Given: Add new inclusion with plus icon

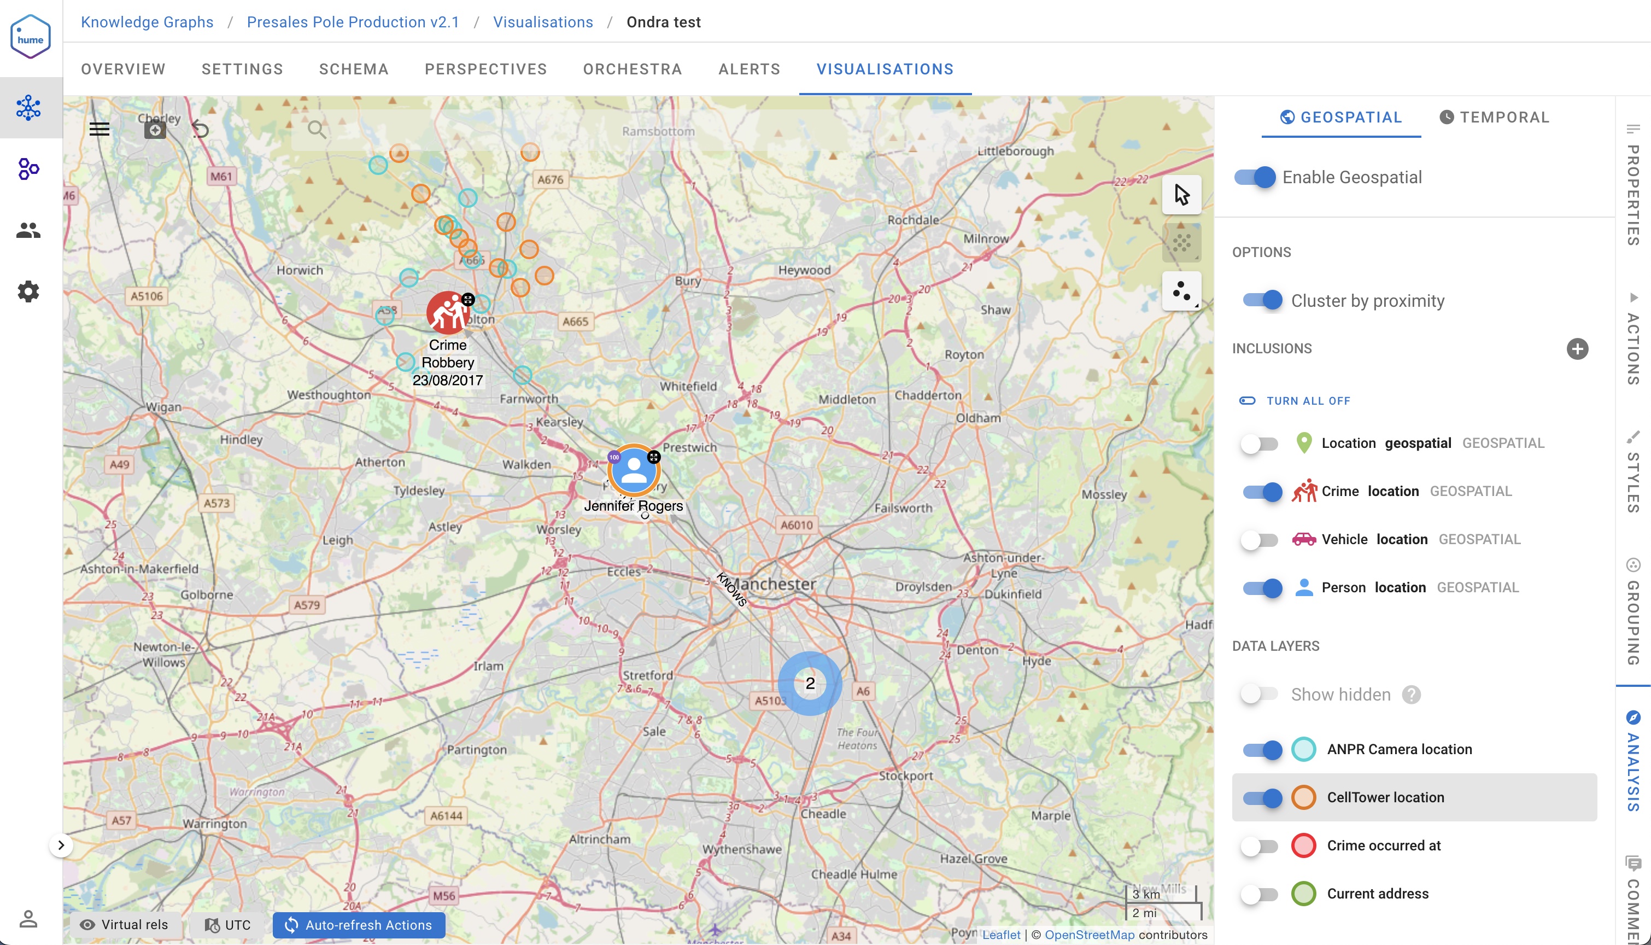Looking at the screenshot, I should [1577, 348].
